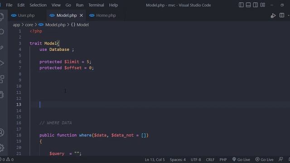This screenshot has width=290, height=163.
Task: Click 'protected $offset = 0;' line
Action: [67, 68]
